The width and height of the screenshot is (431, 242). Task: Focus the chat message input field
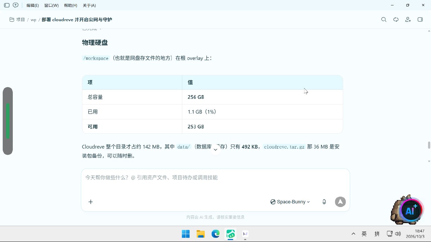(215, 181)
